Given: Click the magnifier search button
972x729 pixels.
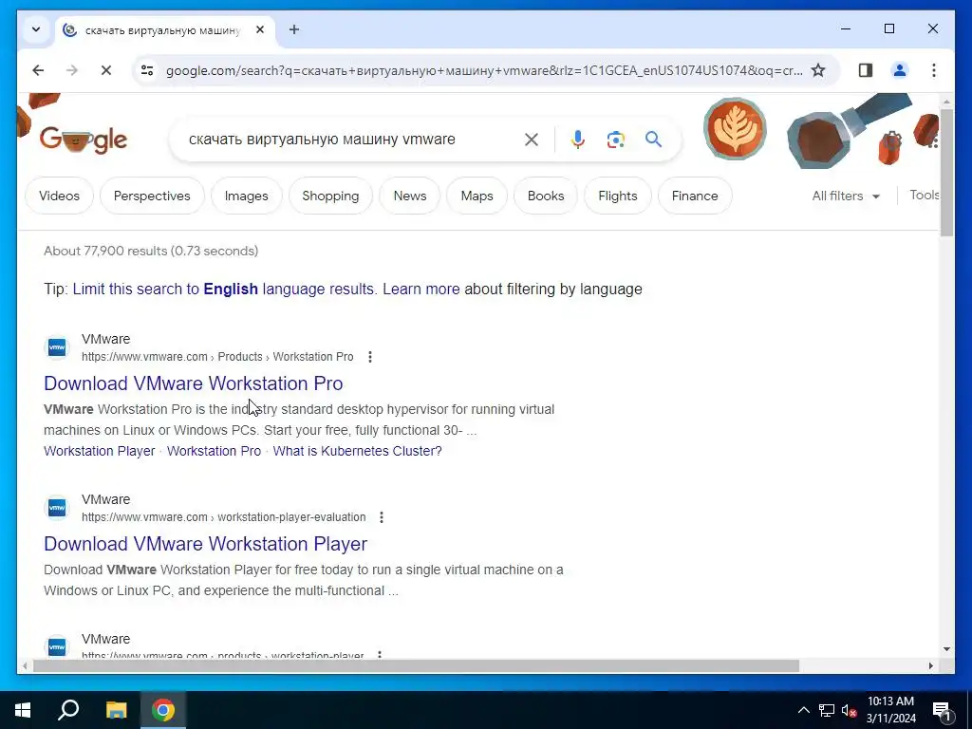Looking at the screenshot, I should (653, 140).
